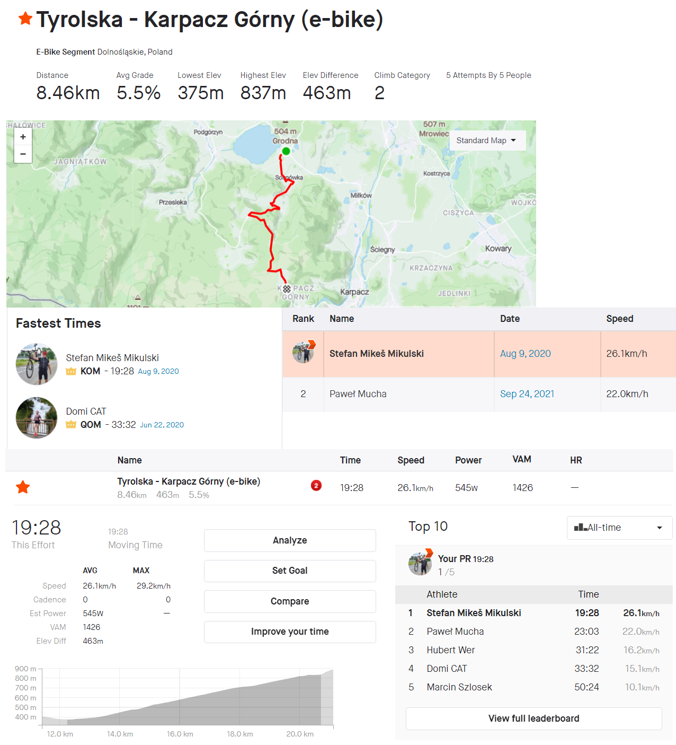Open the Sep 24, 2021 date link
Viewport: 676px width, 745px height.
click(x=527, y=394)
